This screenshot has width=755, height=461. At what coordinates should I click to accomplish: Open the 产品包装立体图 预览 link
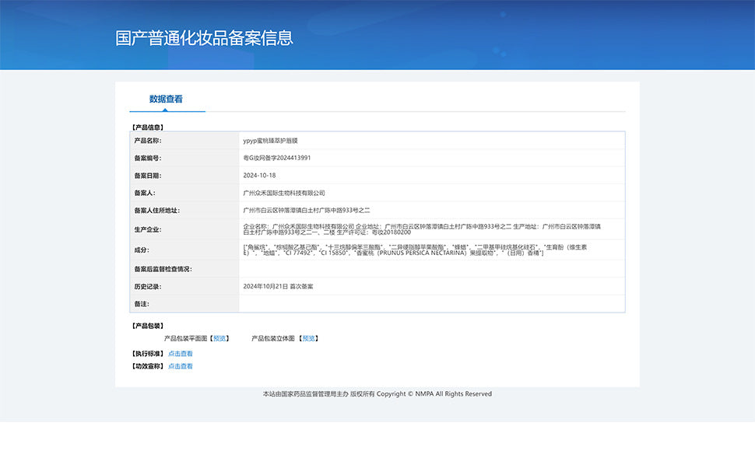[x=309, y=338]
